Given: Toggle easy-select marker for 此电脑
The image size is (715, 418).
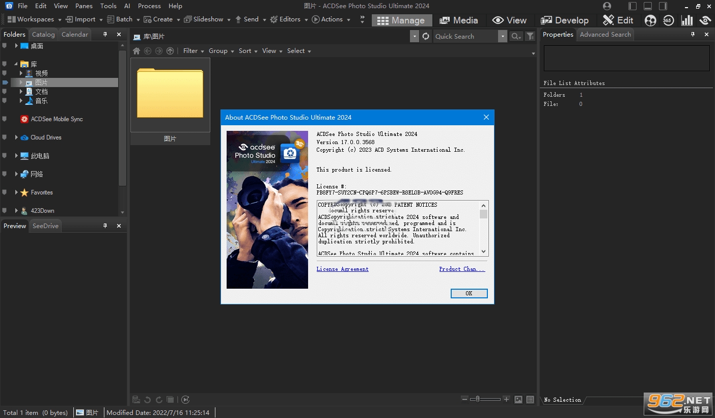Looking at the screenshot, I should (x=5, y=156).
